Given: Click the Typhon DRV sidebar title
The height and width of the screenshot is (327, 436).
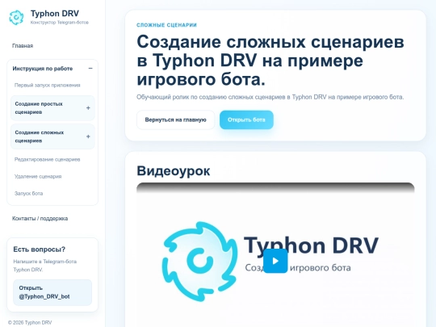Looking at the screenshot, I should [55, 14].
